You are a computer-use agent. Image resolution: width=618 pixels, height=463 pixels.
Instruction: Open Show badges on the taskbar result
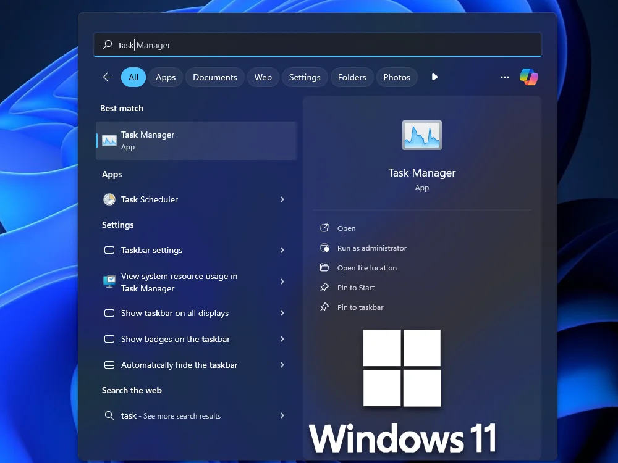197,339
